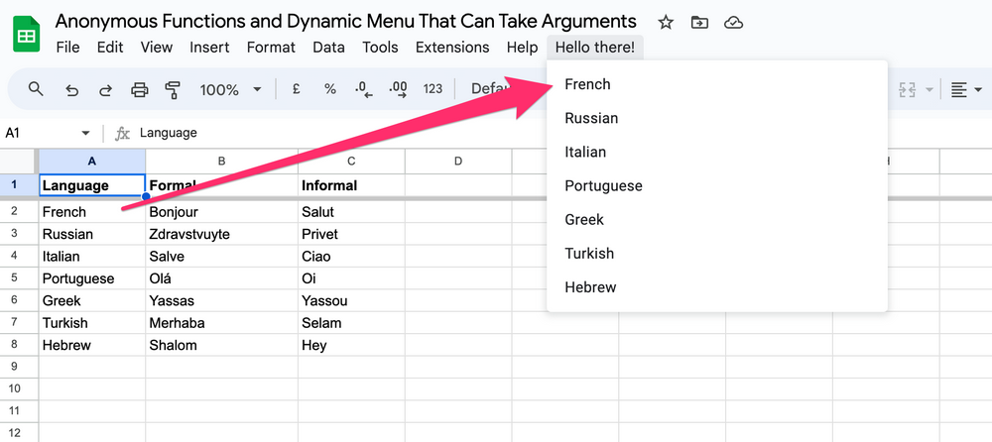Click the redo arrow icon
The width and height of the screenshot is (992, 442).
tap(105, 90)
